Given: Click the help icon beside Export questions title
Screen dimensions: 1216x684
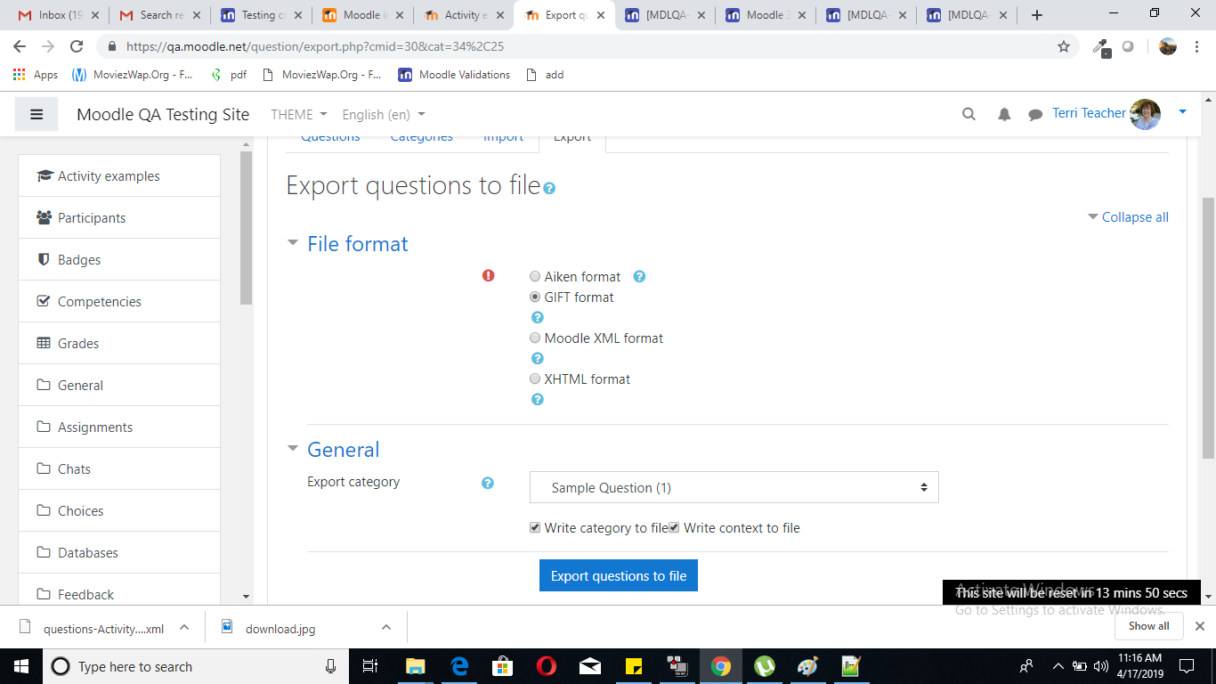Looking at the screenshot, I should (549, 188).
